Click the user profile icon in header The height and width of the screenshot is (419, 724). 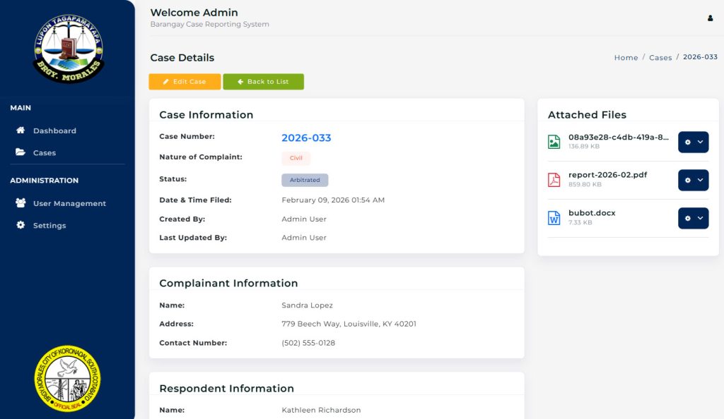coord(710,18)
